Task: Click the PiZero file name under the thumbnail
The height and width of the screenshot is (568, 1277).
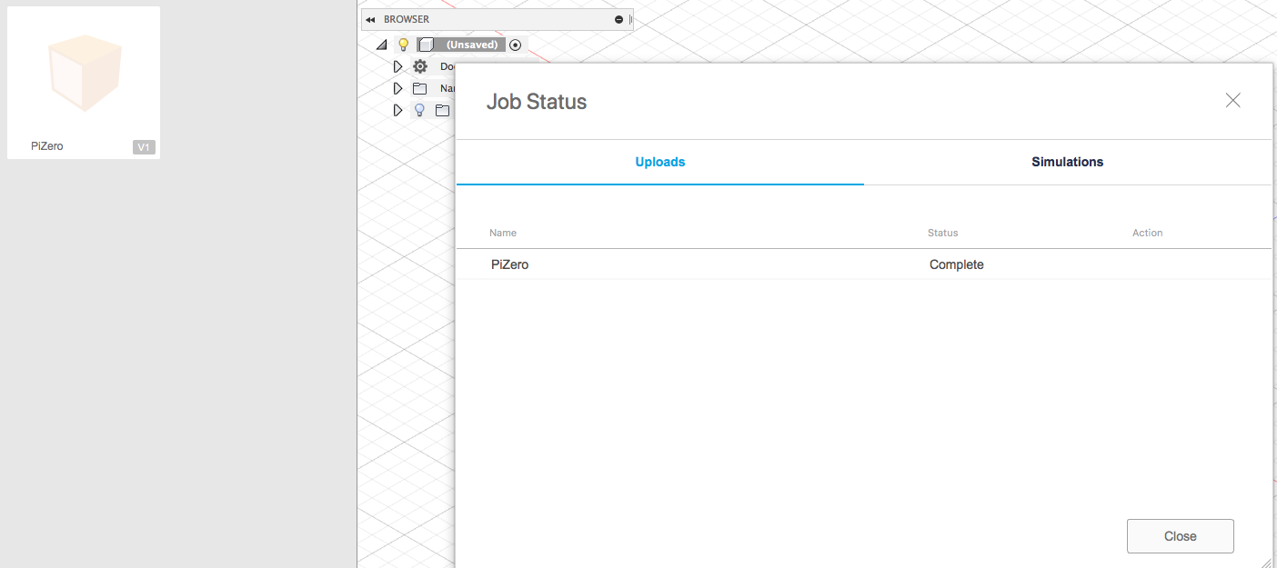Action: [47, 146]
